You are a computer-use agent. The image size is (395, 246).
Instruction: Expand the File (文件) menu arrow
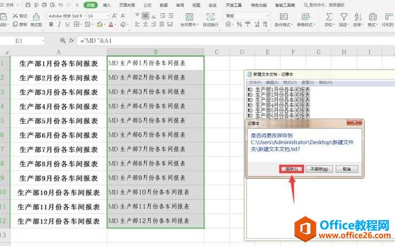pyautogui.click(x=18, y=5)
